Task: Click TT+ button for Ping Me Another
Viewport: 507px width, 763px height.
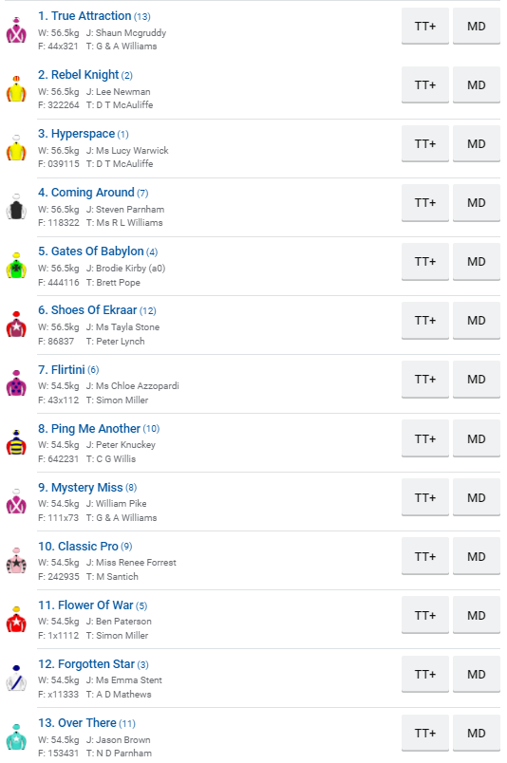Action: coord(425,439)
